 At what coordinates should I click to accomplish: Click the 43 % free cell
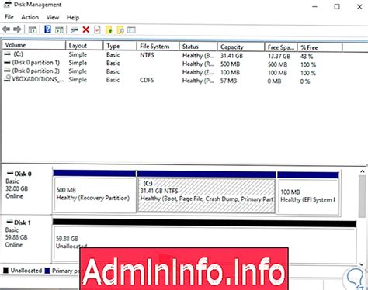pos(307,56)
